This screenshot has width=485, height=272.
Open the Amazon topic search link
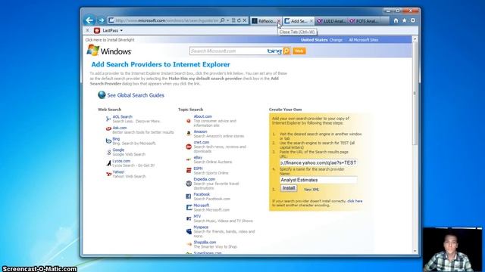(200, 131)
